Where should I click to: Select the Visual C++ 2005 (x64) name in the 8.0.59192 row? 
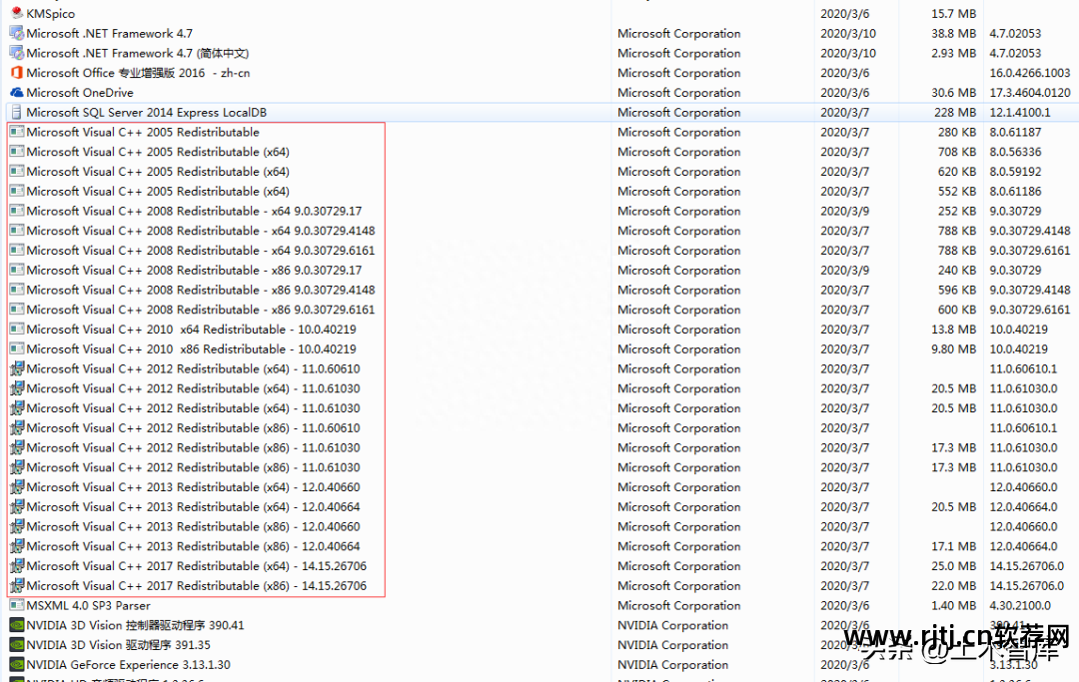pyautogui.click(x=158, y=171)
